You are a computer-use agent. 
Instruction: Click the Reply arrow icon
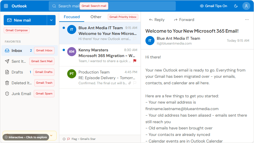point(151,20)
